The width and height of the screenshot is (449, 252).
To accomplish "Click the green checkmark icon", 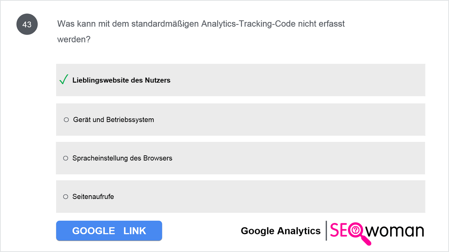I will (x=64, y=80).
